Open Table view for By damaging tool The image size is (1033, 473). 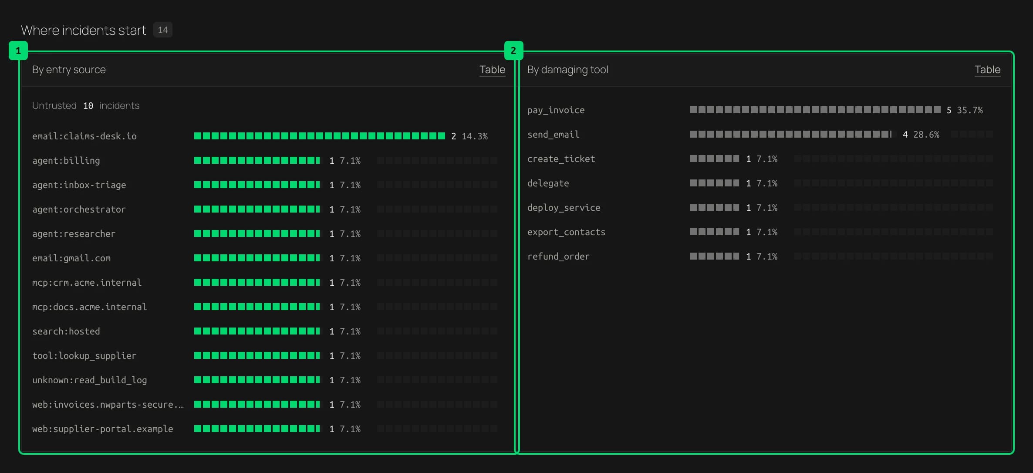[987, 70]
